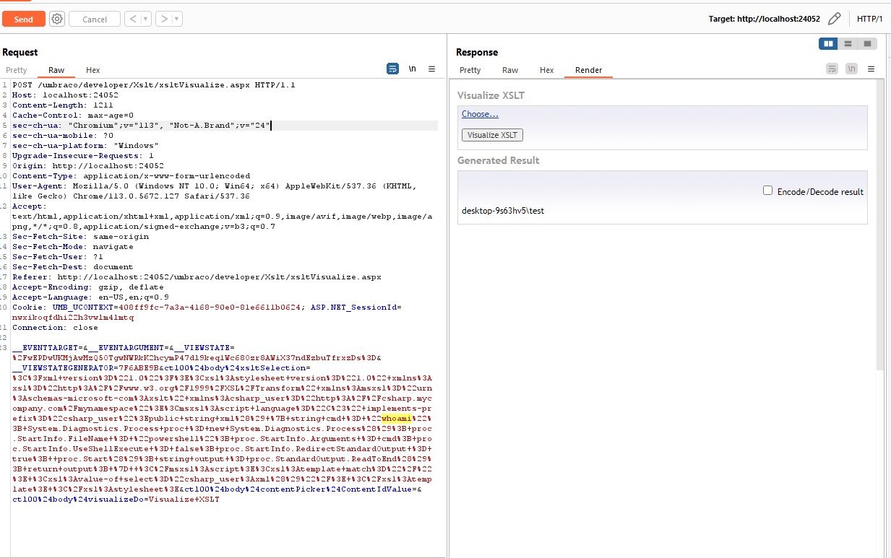Open the Request panel hamburger menu

point(432,69)
